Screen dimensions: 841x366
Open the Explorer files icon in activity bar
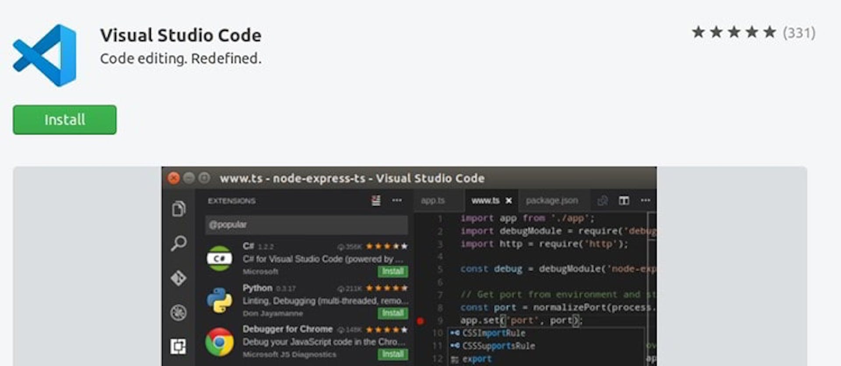179,209
